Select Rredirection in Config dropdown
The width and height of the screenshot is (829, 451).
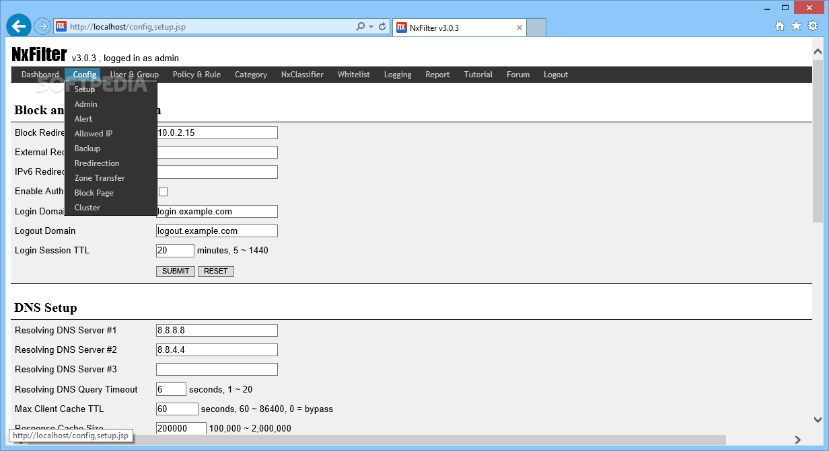click(111, 163)
